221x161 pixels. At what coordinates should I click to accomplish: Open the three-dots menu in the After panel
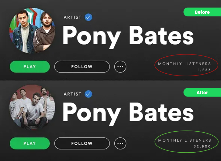[x=120, y=143]
